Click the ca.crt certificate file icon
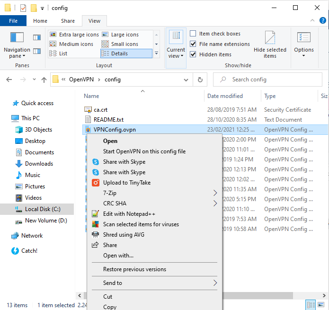The height and width of the screenshot is (310, 329). [88, 110]
